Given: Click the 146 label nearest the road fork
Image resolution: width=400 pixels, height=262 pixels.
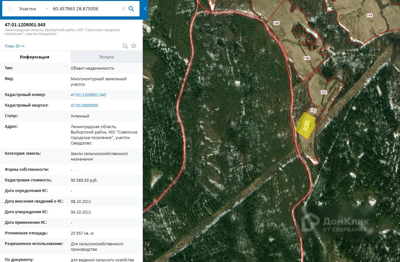Looking at the screenshot, I should pyautogui.click(x=276, y=23).
